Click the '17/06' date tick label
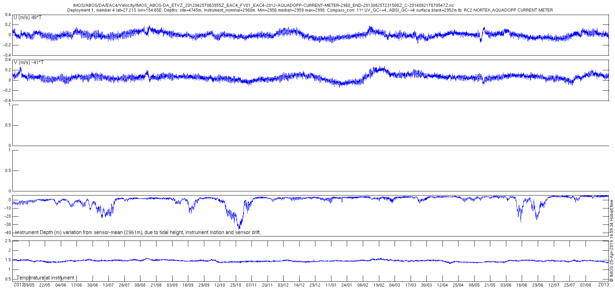The image size is (615, 290). pos(77,285)
